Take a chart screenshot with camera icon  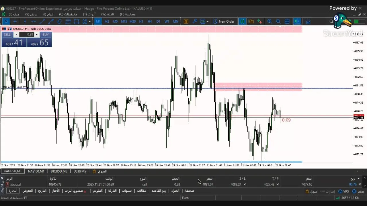click(x=308, y=21)
